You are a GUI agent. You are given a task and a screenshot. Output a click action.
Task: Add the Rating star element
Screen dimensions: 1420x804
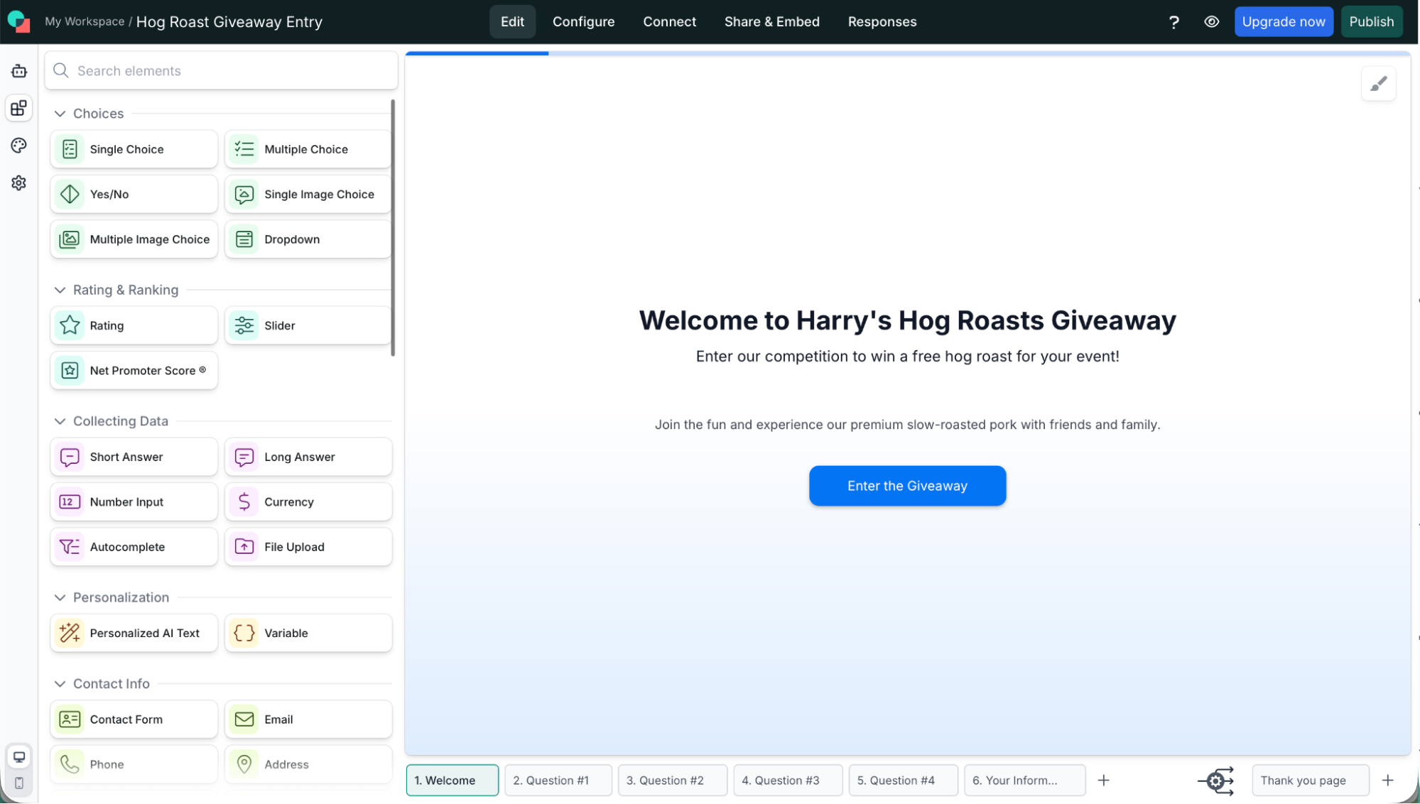134,326
